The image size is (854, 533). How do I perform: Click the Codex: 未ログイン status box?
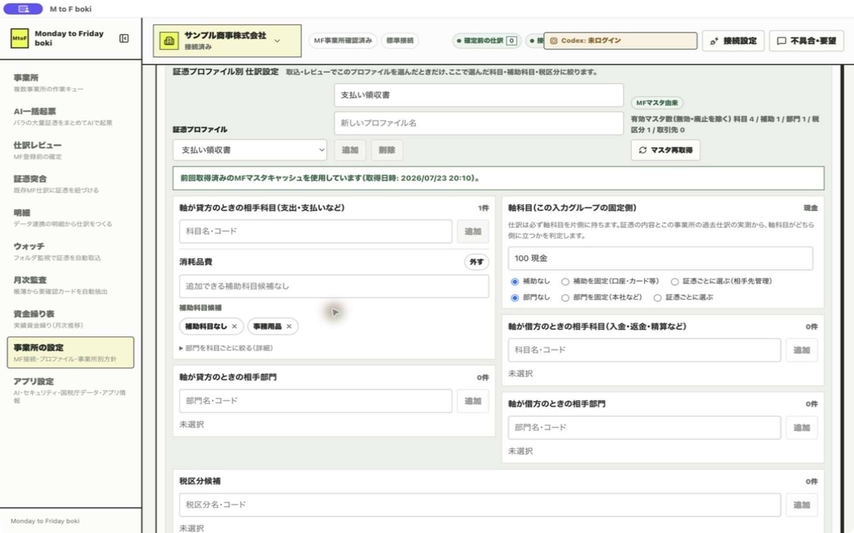[620, 41]
